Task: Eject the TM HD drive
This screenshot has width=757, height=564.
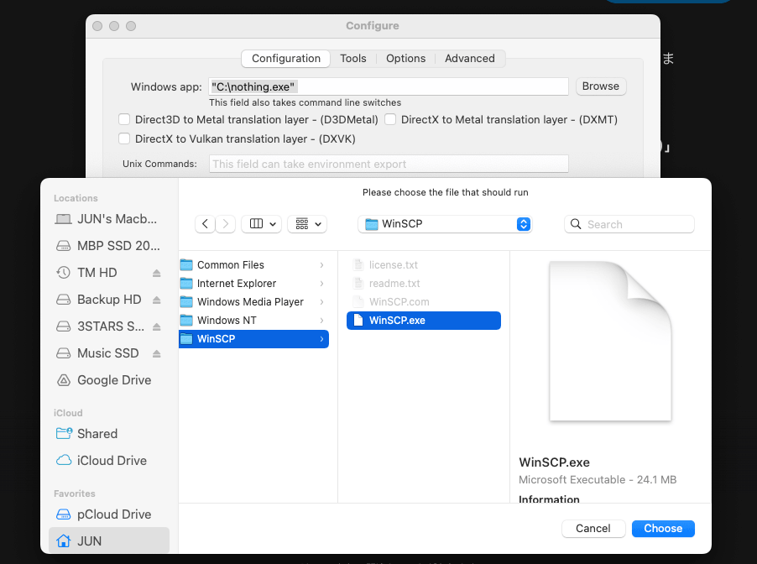Action: pyautogui.click(x=157, y=273)
